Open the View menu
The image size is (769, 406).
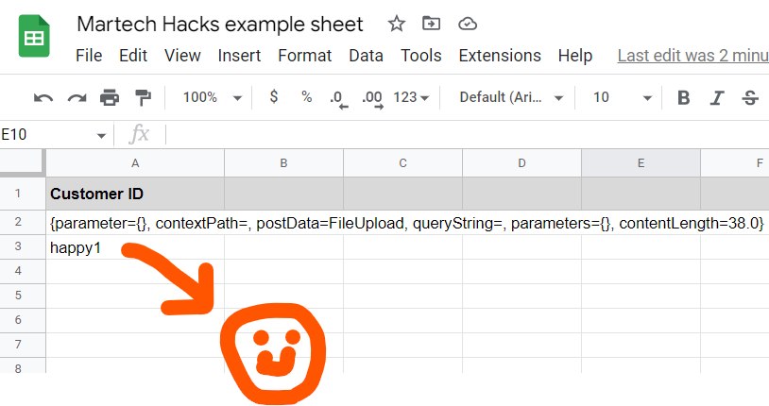pos(182,56)
